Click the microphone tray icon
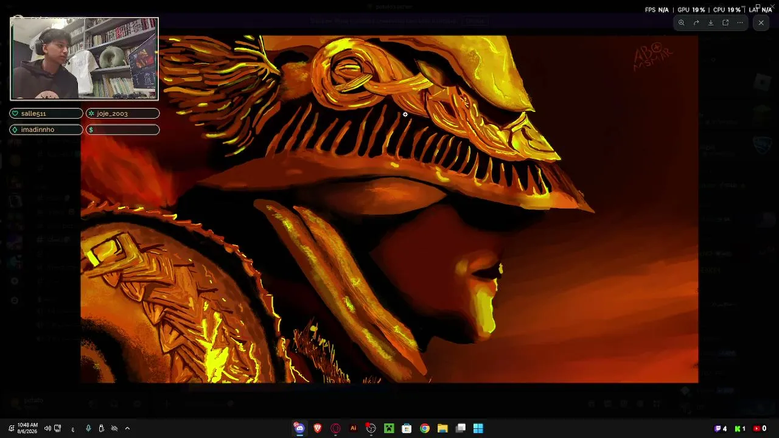 click(88, 428)
